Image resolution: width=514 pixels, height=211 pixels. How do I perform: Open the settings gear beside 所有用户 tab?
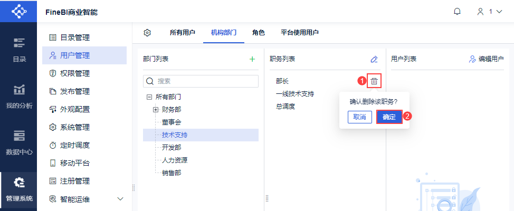point(148,33)
